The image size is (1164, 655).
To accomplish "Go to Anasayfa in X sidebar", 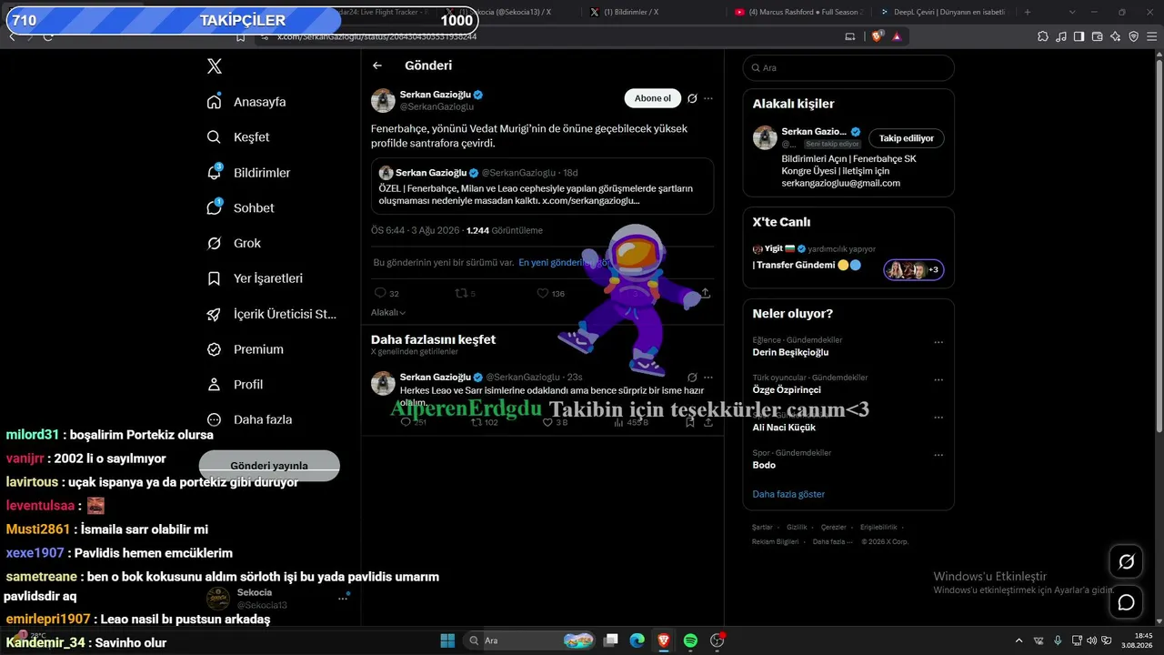I will click(x=246, y=102).
